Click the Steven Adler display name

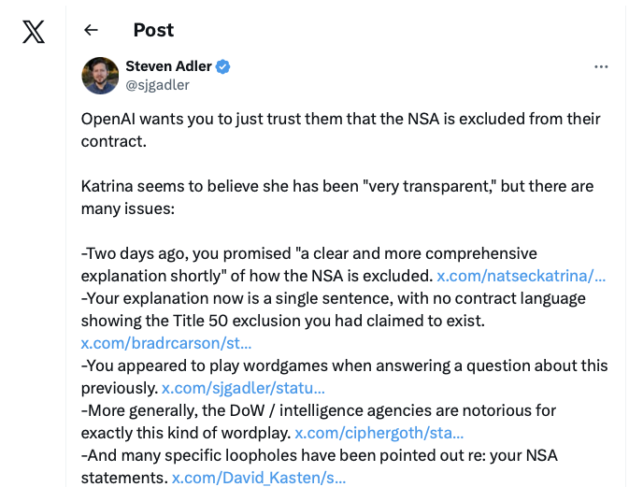point(169,66)
